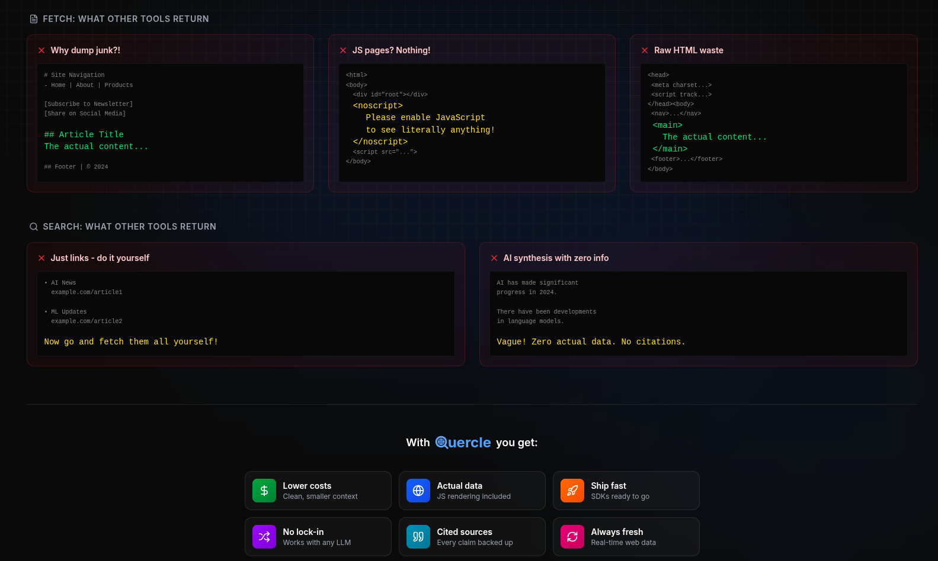Click the red X beside Just links heading
This screenshot has width=938, height=561.
[41, 258]
